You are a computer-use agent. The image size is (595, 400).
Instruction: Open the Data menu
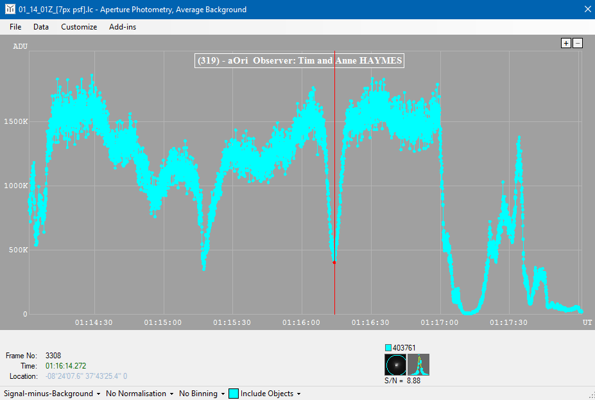pos(41,27)
